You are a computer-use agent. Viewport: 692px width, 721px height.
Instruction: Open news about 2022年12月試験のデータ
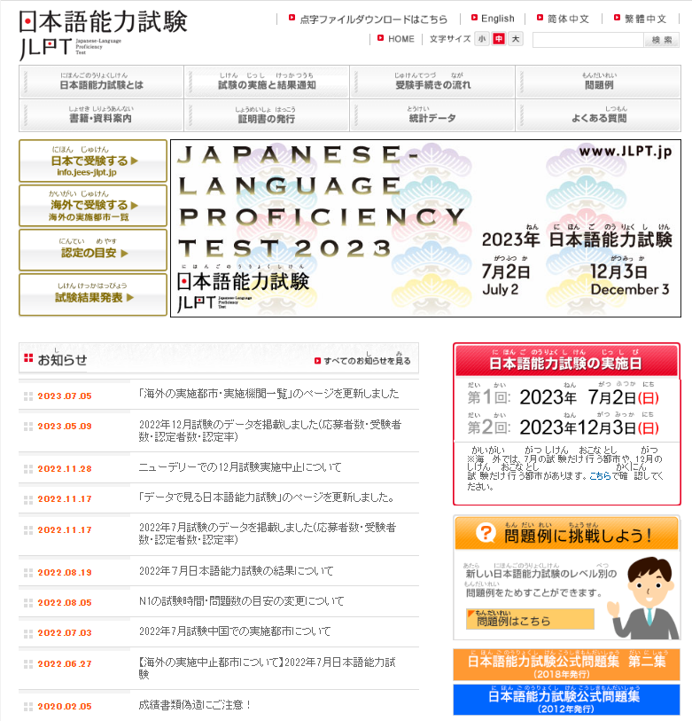coord(270,430)
